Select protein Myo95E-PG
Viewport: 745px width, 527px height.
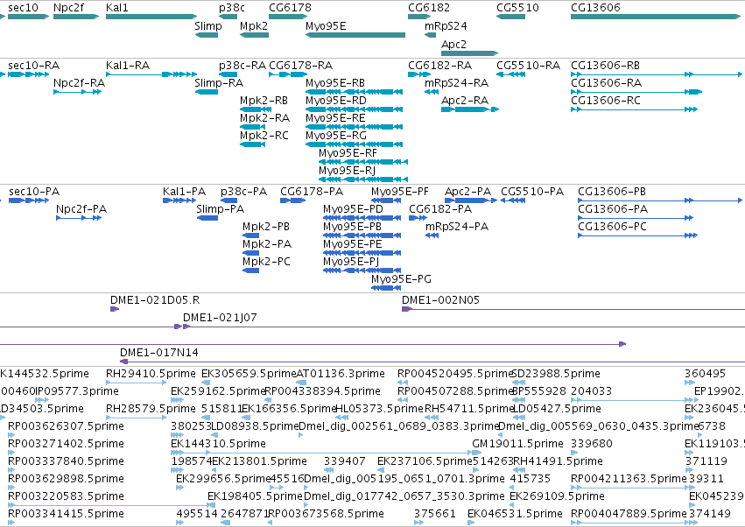click(402, 279)
